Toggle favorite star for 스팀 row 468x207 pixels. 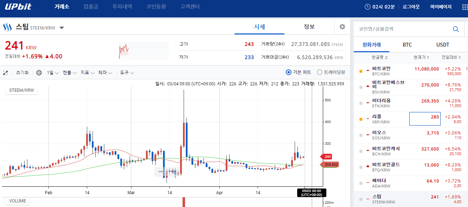click(361, 199)
